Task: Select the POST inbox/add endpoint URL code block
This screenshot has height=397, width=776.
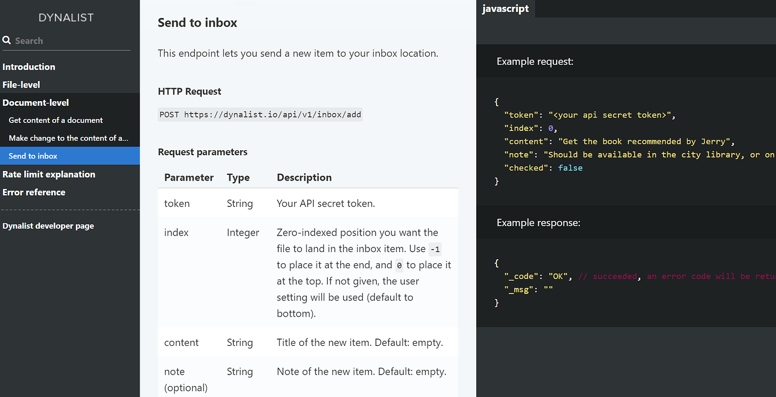Action: (x=260, y=114)
